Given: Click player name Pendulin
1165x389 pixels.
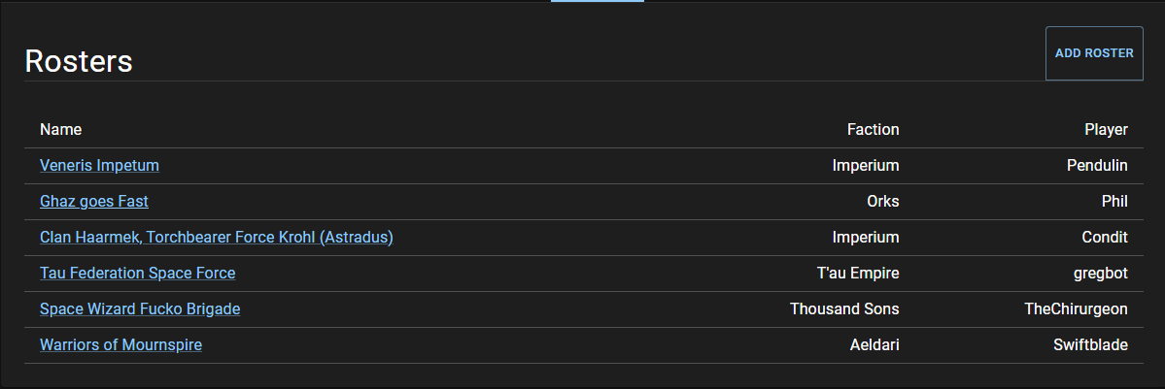Looking at the screenshot, I should coord(1097,166).
